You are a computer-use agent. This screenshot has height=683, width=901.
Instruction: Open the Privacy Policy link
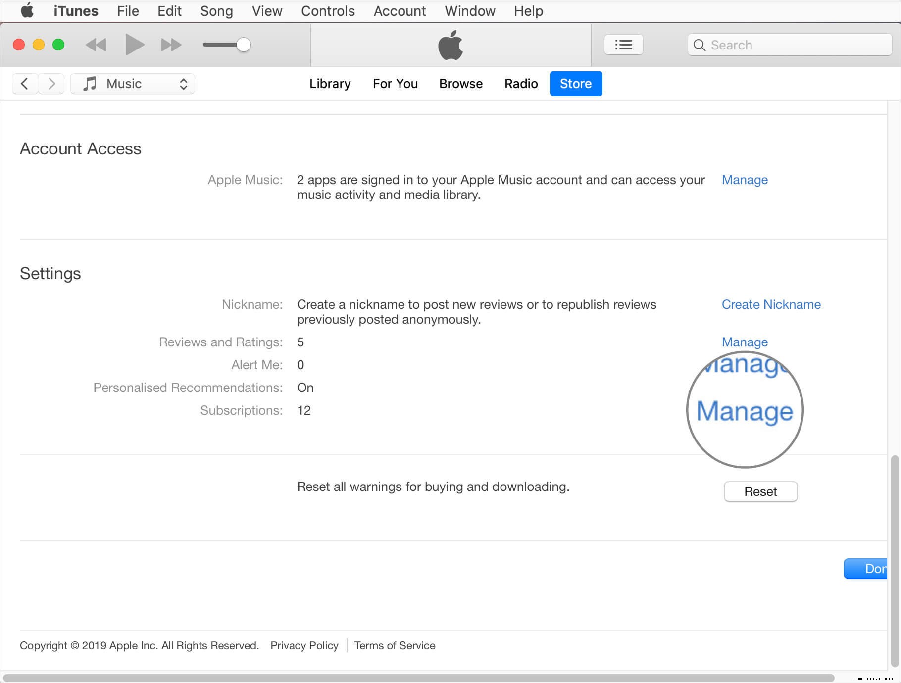click(x=304, y=645)
